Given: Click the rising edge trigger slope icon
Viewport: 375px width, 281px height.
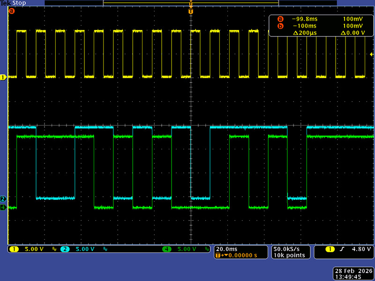Looking at the screenshot, I should coord(342,249).
